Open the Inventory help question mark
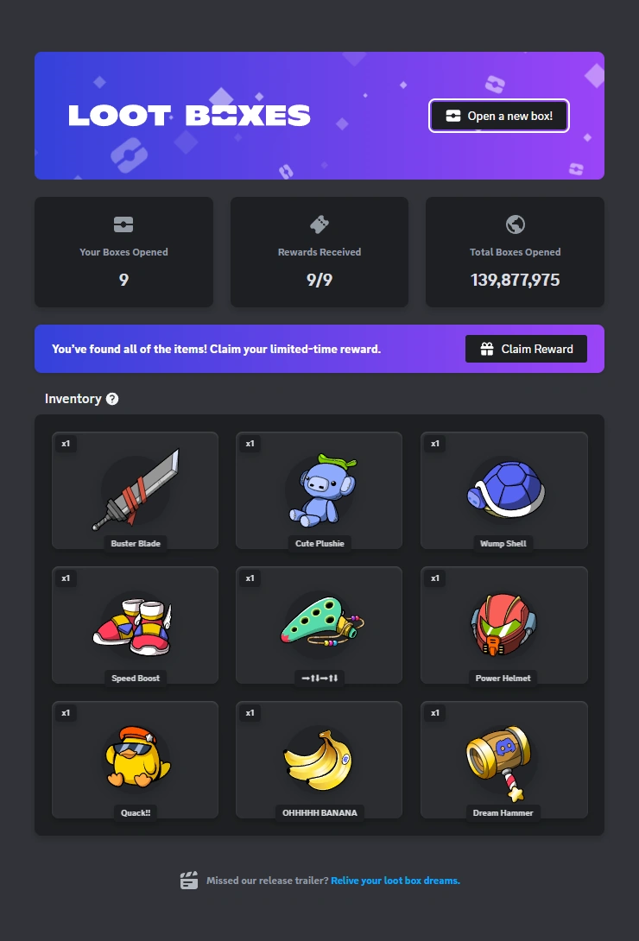Viewport: 639px width, 941px height. 112,399
